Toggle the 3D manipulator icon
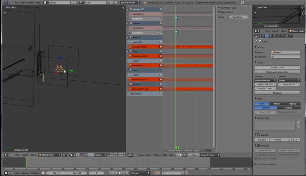This screenshot has height=176, width=306. coord(82,155)
